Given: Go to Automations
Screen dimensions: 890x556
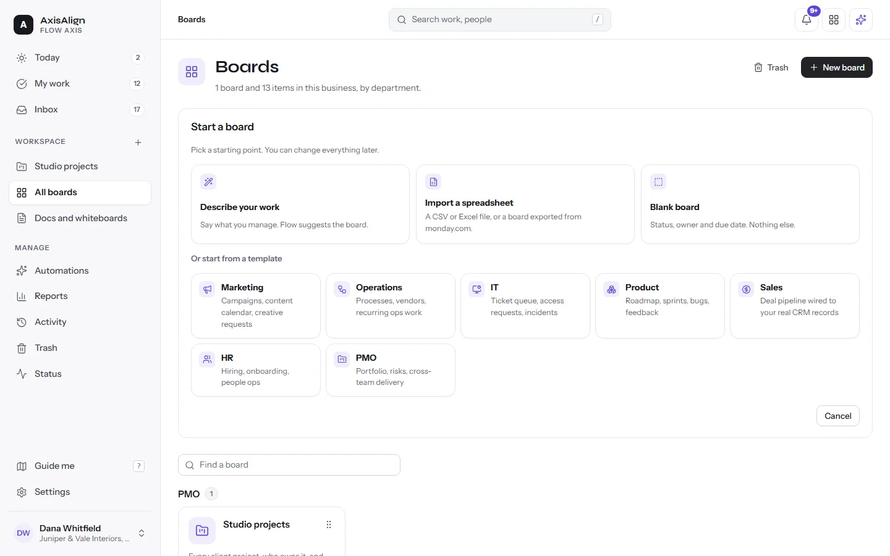Looking at the screenshot, I should pyautogui.click(x=80, y=271).
